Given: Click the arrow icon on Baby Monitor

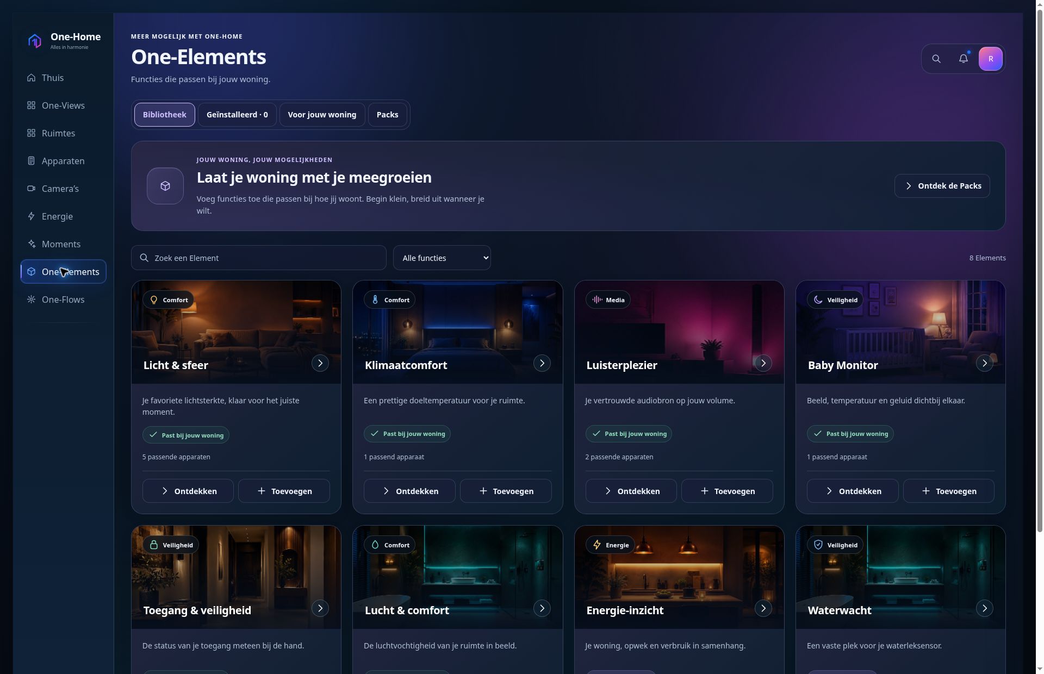Looking at the screenshot, I should (x=985, y=363).
